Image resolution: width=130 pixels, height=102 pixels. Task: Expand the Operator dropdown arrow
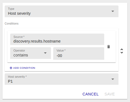45,53
